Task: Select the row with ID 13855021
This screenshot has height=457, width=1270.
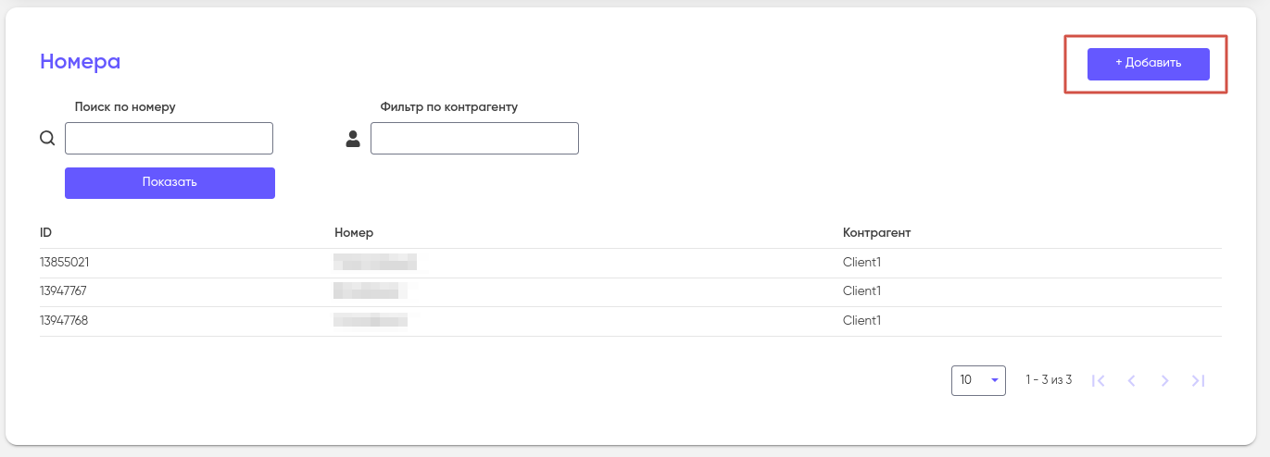Action: [64, 262]
